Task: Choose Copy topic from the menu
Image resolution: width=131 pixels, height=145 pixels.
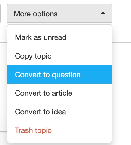Action: [x=60, y=56]
